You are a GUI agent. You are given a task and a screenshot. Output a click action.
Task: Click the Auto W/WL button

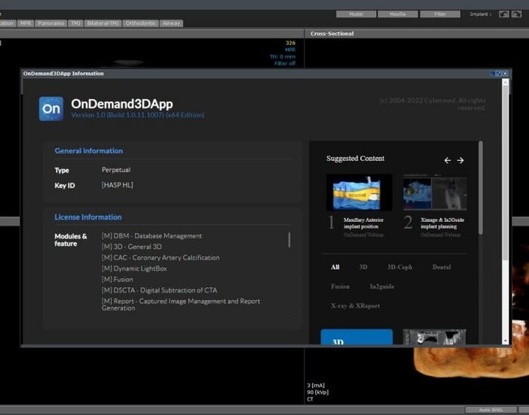click(491, 410)
